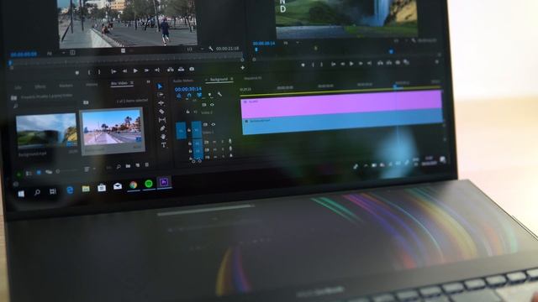Click Lift in the Program monitor
Viewport: 538px width, 302px height.
point(380,63)
